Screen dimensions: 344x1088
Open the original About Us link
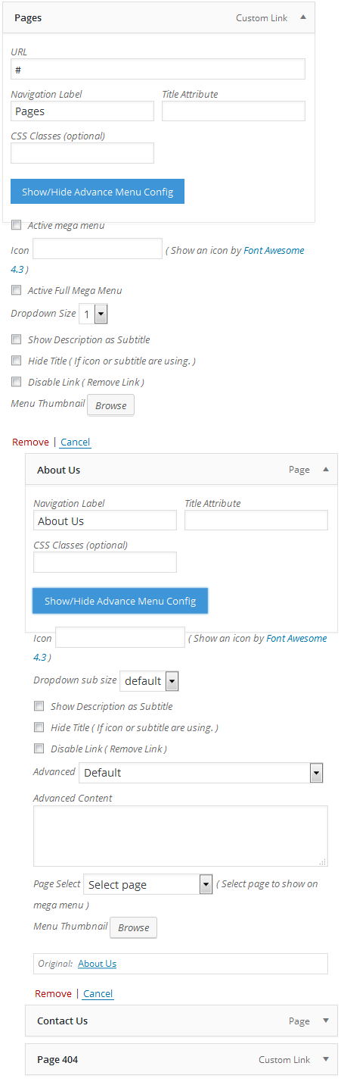coord(97,963)
